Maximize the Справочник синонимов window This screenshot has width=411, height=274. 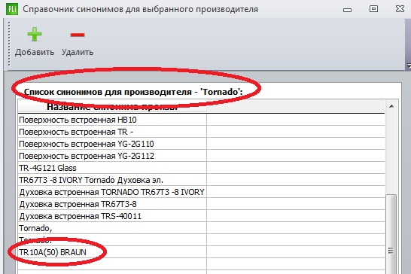[373, 9]
